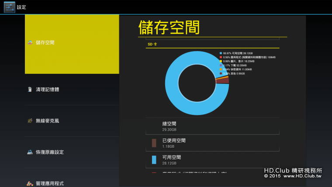This screenshot has height=187, width=332.
Task: Click the 設定 title text
Action: [21, 7]
